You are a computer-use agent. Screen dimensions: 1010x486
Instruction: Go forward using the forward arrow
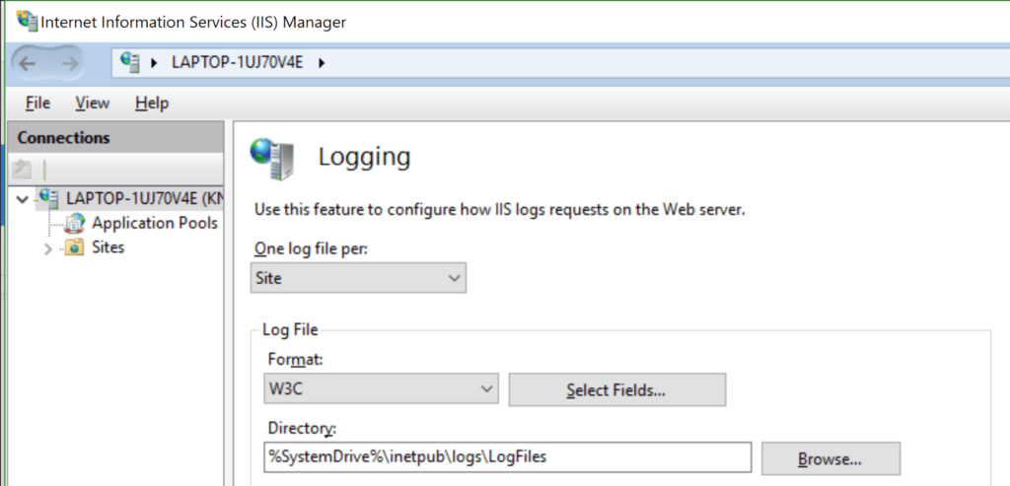pos(69,63)
